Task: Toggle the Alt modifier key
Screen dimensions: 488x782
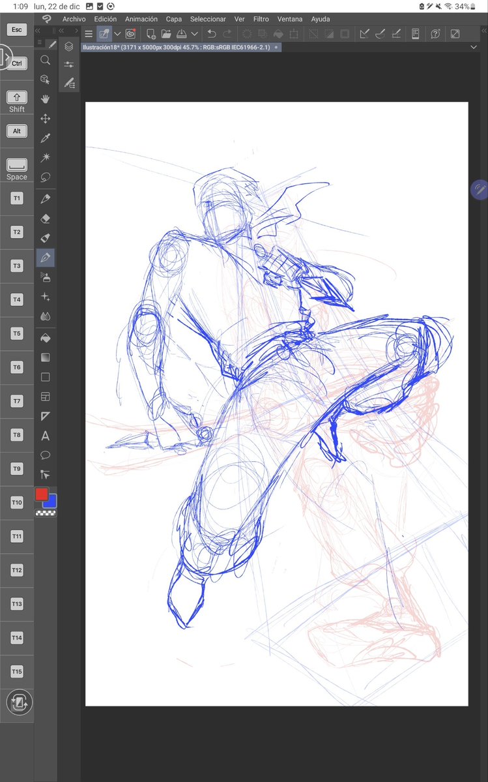Action: (17, 131)
